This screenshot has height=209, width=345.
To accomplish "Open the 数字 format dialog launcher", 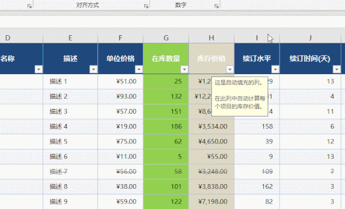I will [x=216, y=6].
